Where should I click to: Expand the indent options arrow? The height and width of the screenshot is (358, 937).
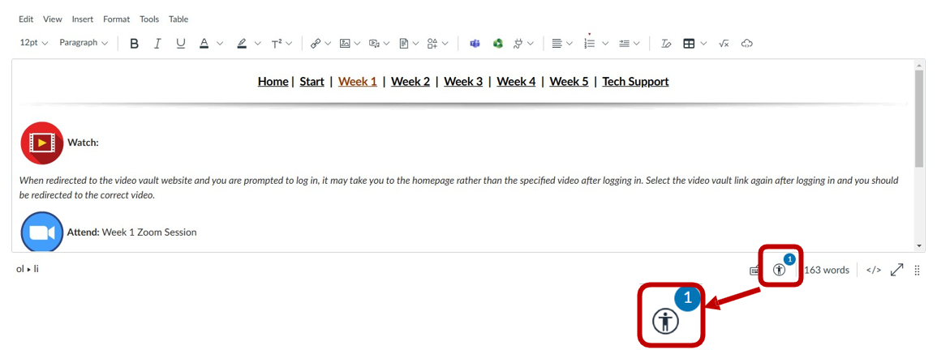(x=637, y=44)
